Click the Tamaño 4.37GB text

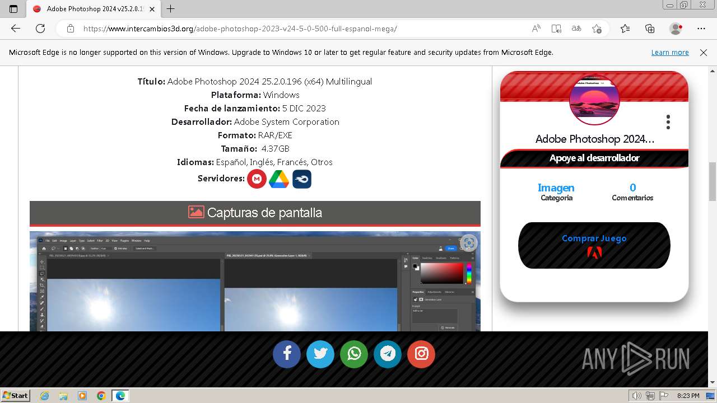pos(255,148)
